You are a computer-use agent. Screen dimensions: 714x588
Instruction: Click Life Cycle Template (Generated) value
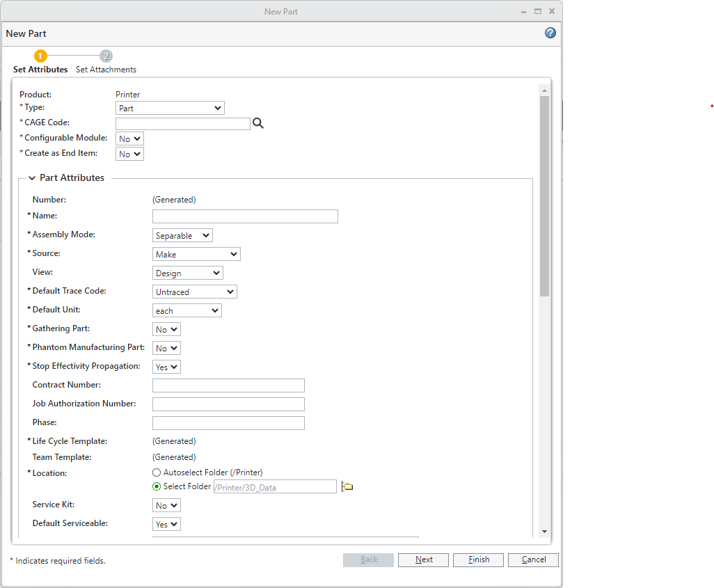175,441
